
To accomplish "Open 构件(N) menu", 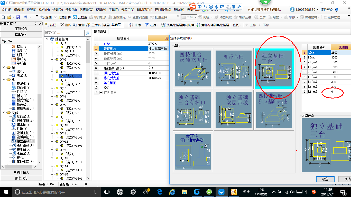I will (x=44, y=10).
